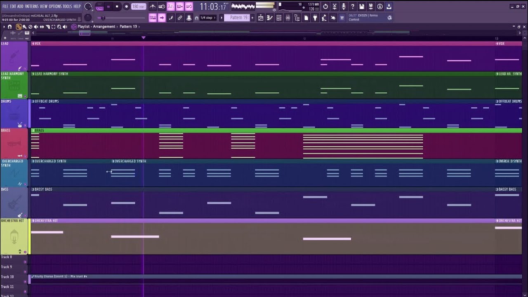The height and width of the screenshot is (297, 528).
Task: Click the record button
Action: 126,7
